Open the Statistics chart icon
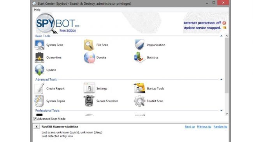This screenshot has width=253, height=142. pos(139,57)
